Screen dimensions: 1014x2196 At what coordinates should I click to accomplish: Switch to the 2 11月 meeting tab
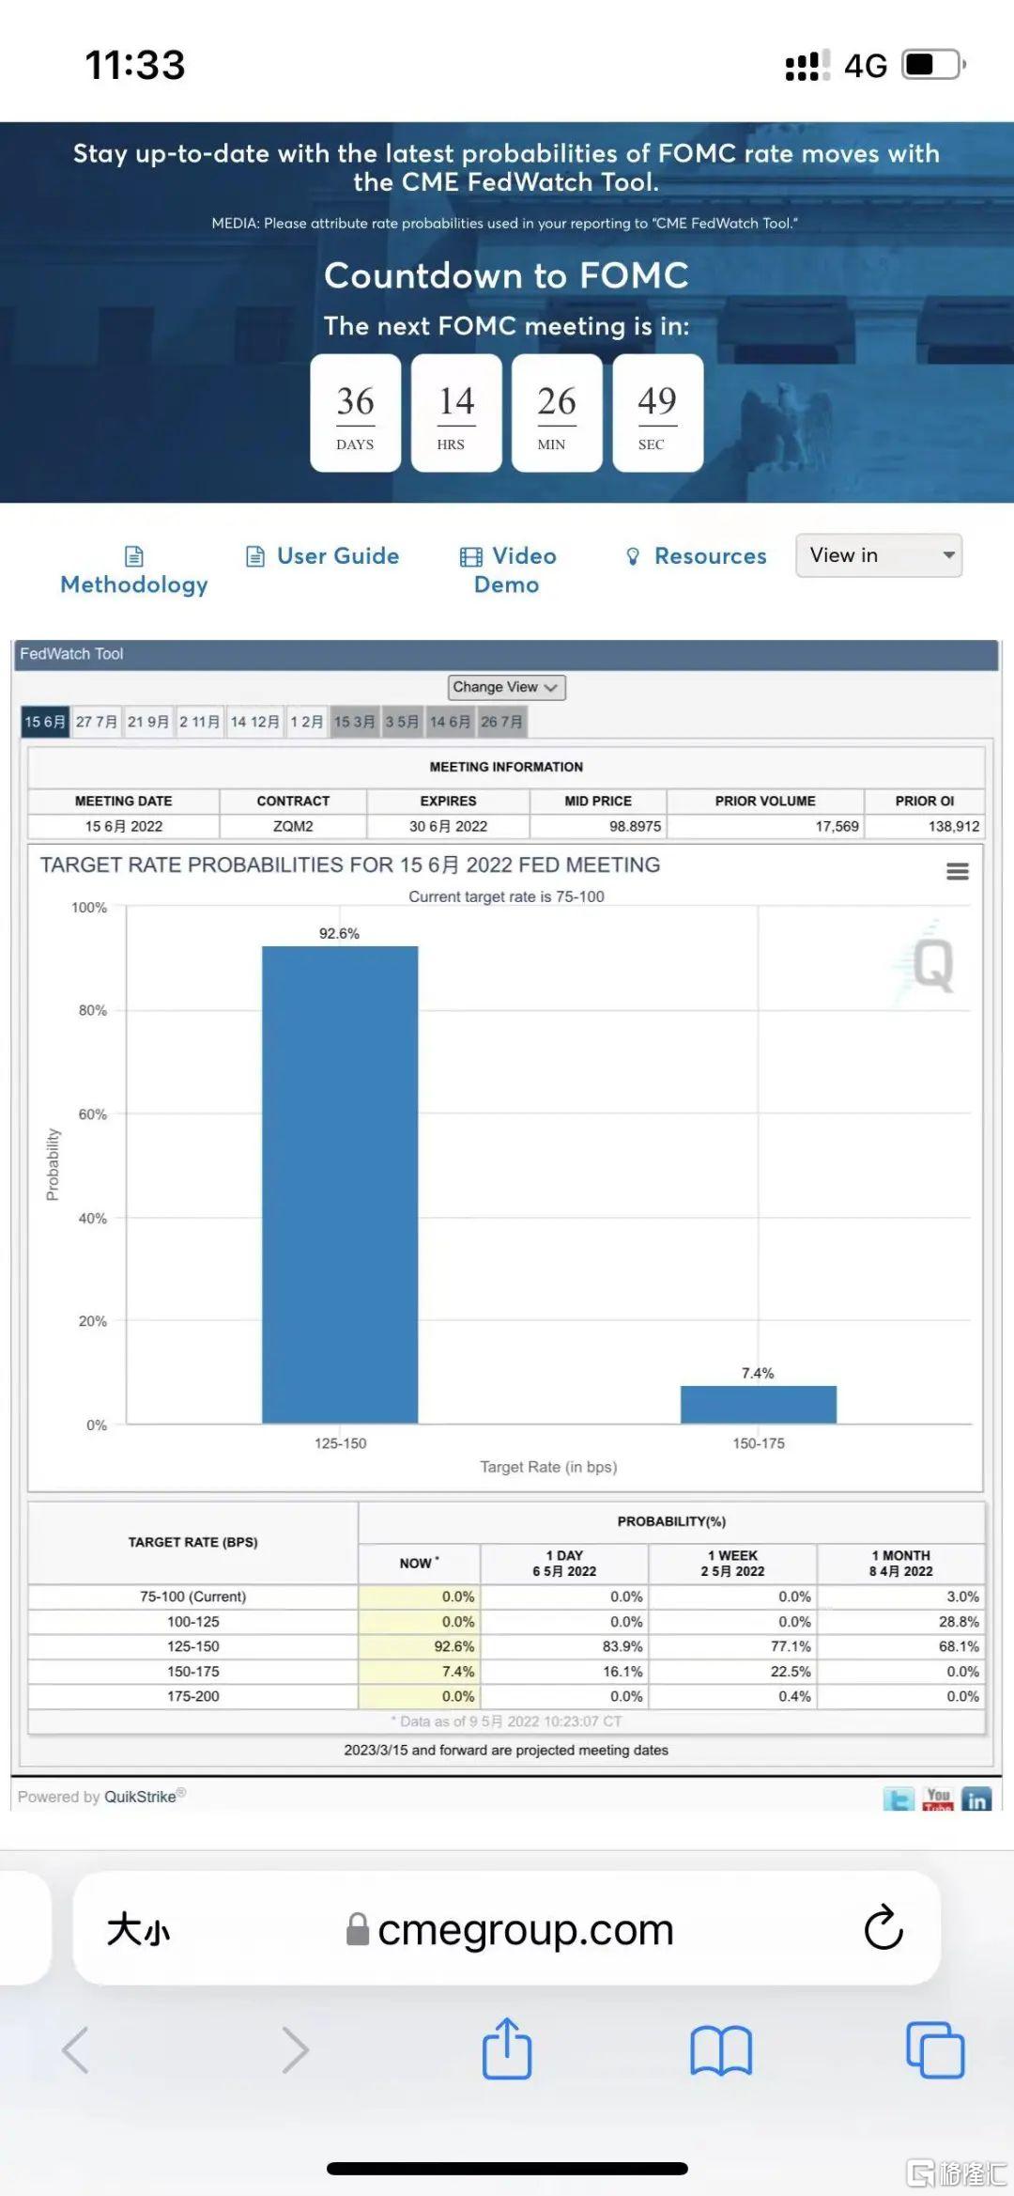click(x=200, y=722)
